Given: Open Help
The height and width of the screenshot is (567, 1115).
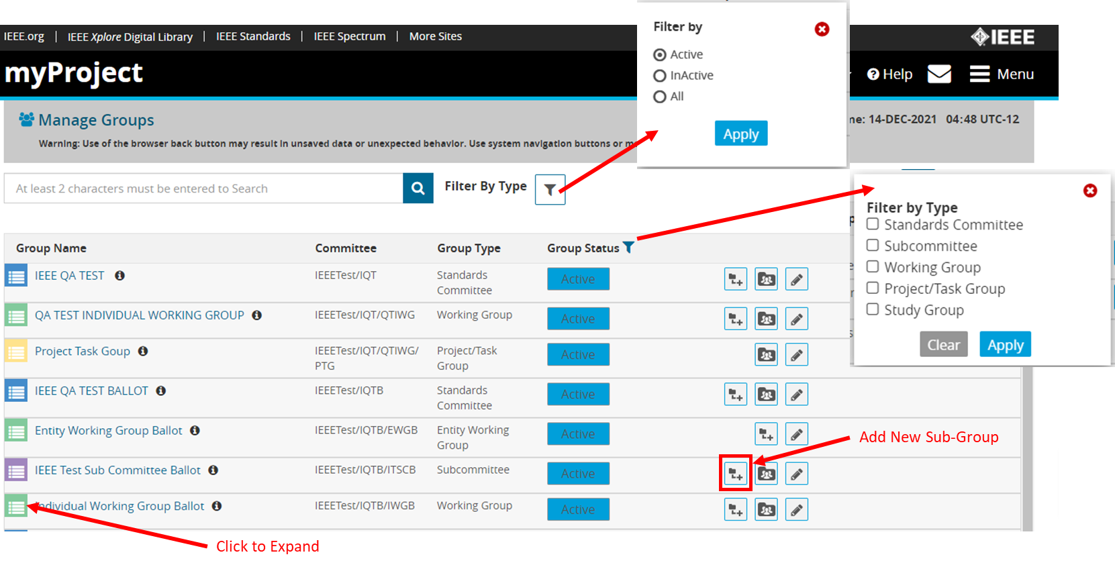Looking at the screenshot, I should coord(889,74).
